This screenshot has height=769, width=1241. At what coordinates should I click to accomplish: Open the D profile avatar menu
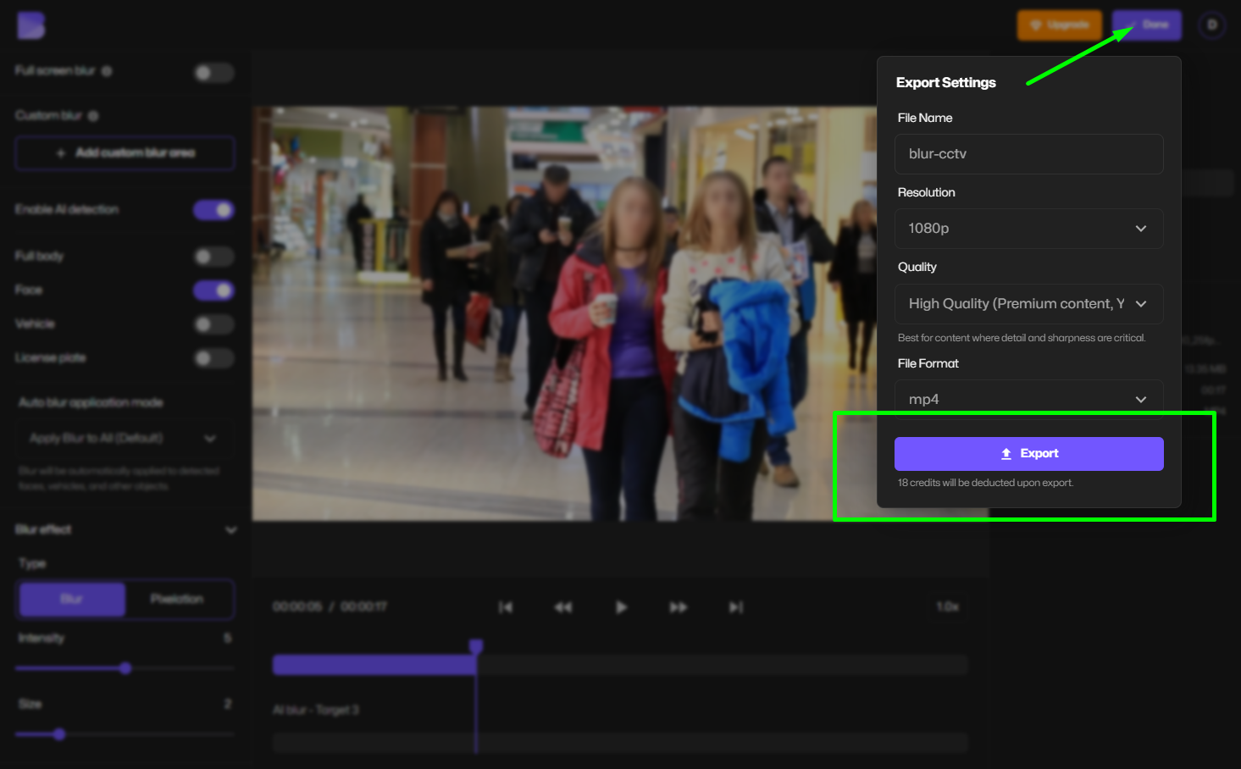(x=1211, y=25)
